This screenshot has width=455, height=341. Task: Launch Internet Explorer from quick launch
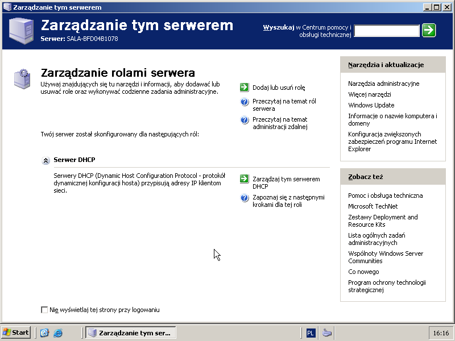coord(58,332)
